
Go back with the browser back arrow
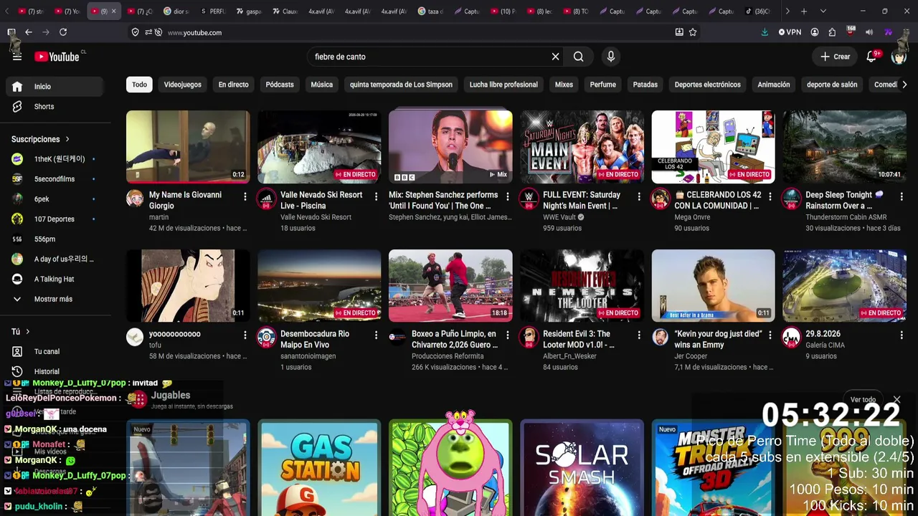(x=29, y=32)
